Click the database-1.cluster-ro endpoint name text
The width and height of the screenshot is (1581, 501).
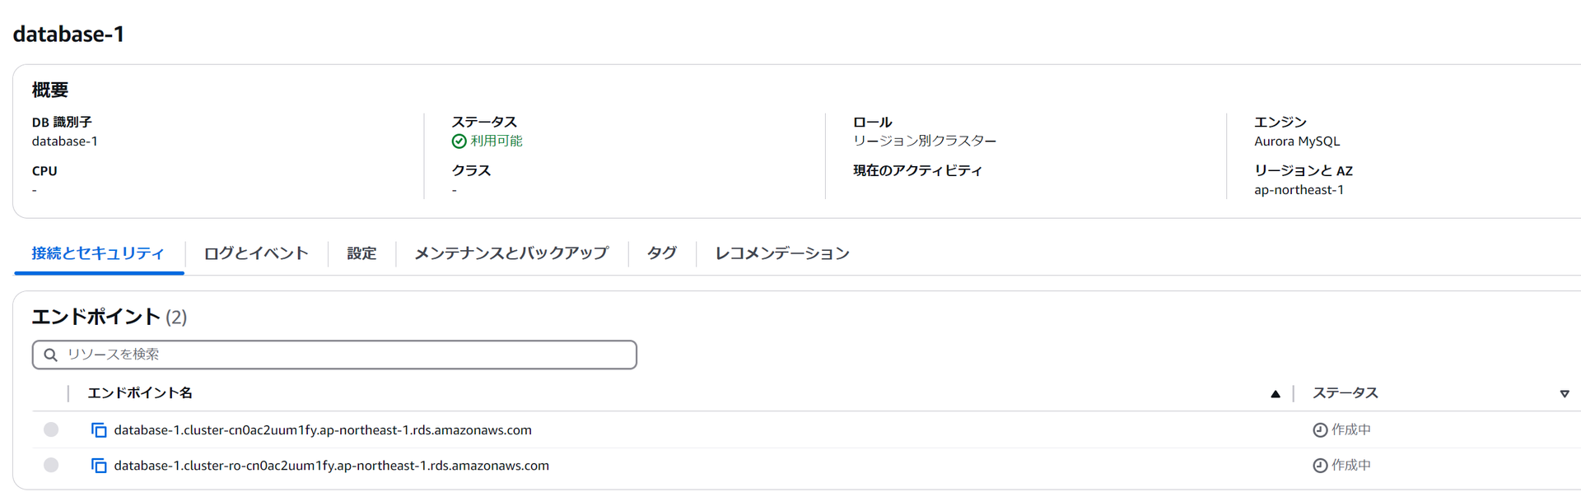tap(331, 466)
